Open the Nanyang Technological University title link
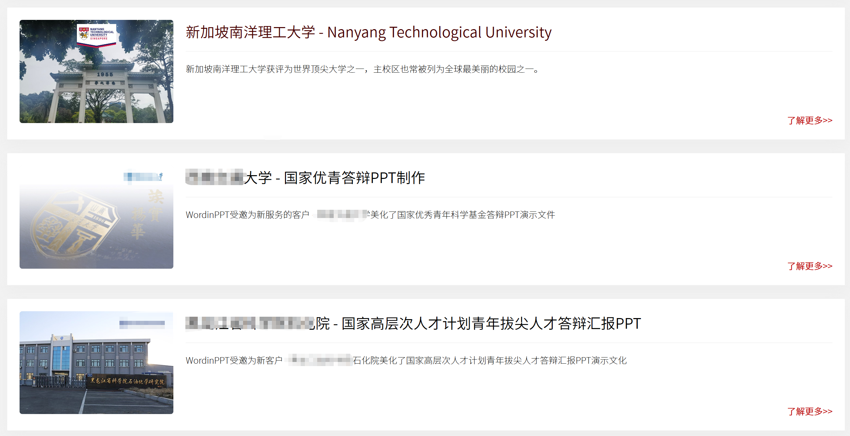The image size is (850, 436). pos(369,33)
